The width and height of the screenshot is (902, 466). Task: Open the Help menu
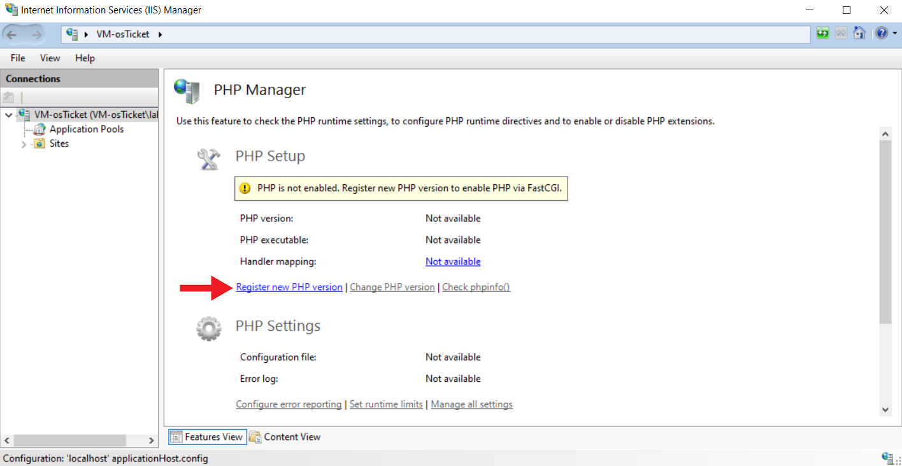[85, 58]
